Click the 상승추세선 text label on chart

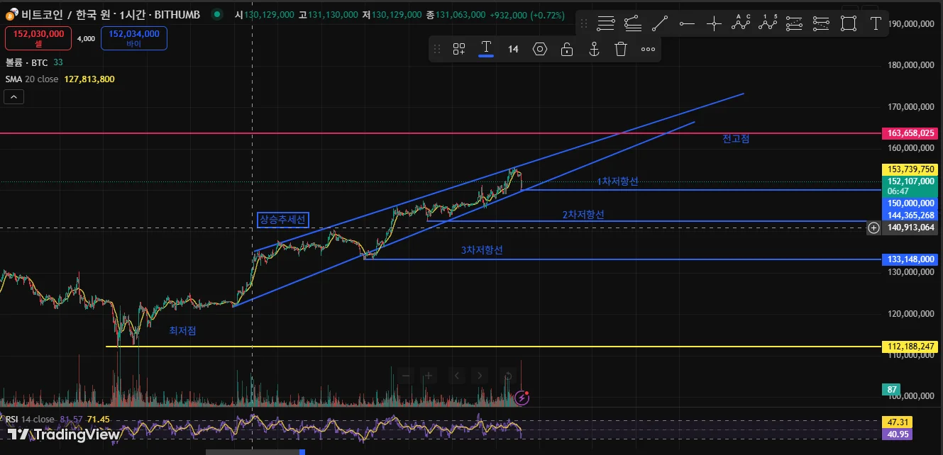[283, 220]
